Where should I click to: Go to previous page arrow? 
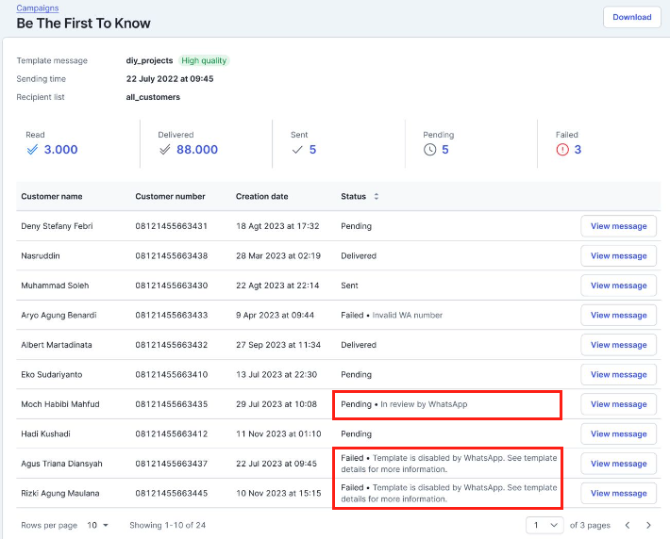pyautogui.click(x=628, y=525)
